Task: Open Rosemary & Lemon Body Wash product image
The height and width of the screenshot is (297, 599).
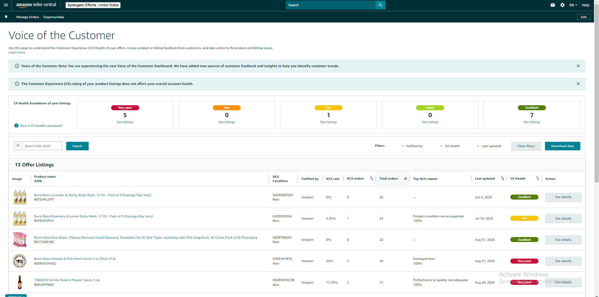Action: point(20,218)
